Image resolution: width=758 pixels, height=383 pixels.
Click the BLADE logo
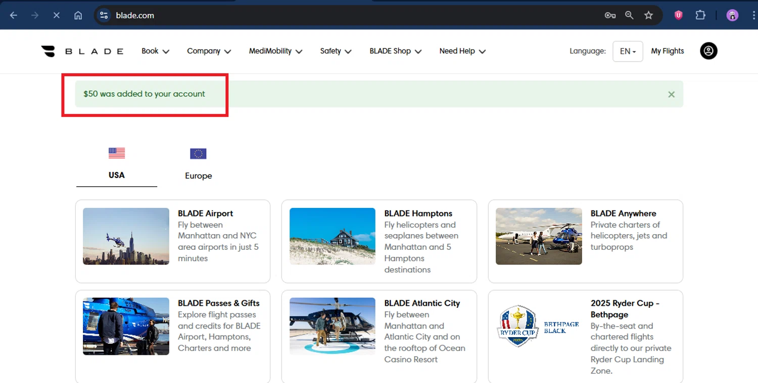(82, 51)
